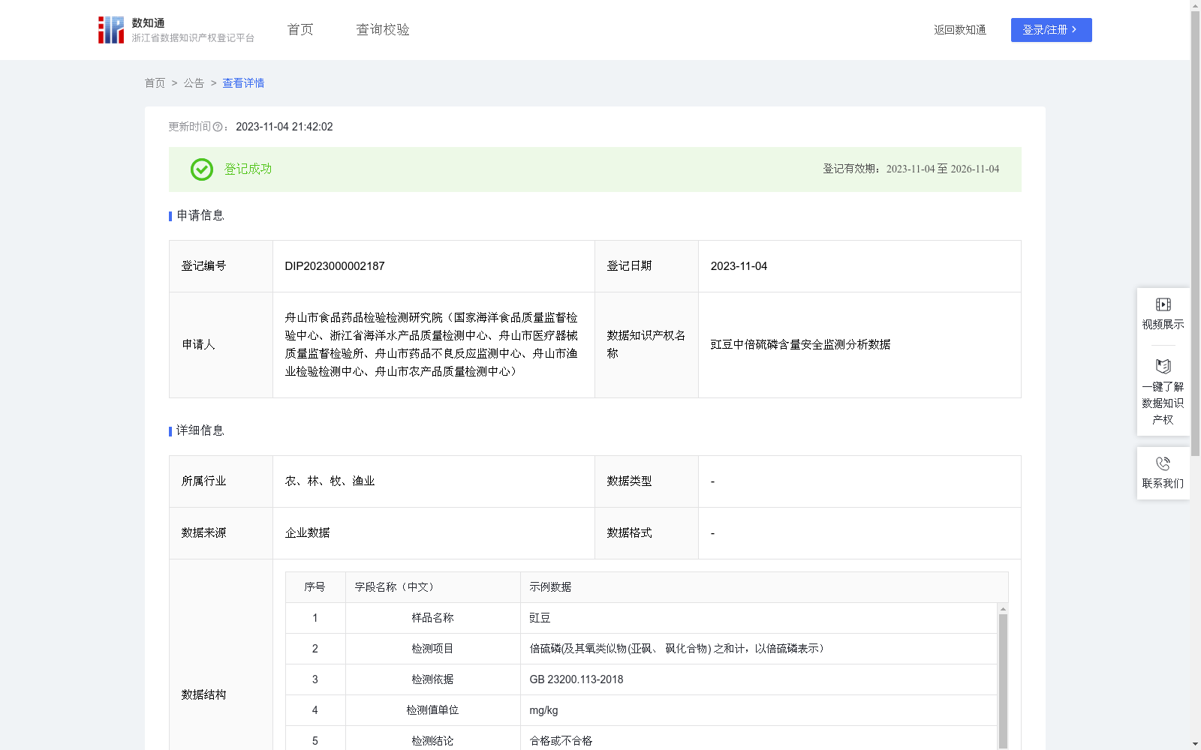Click the 申请信息 section heading

click(x=200, y=216)
